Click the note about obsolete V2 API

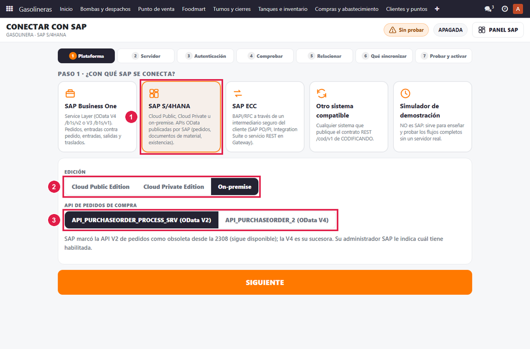click(254, 243)
